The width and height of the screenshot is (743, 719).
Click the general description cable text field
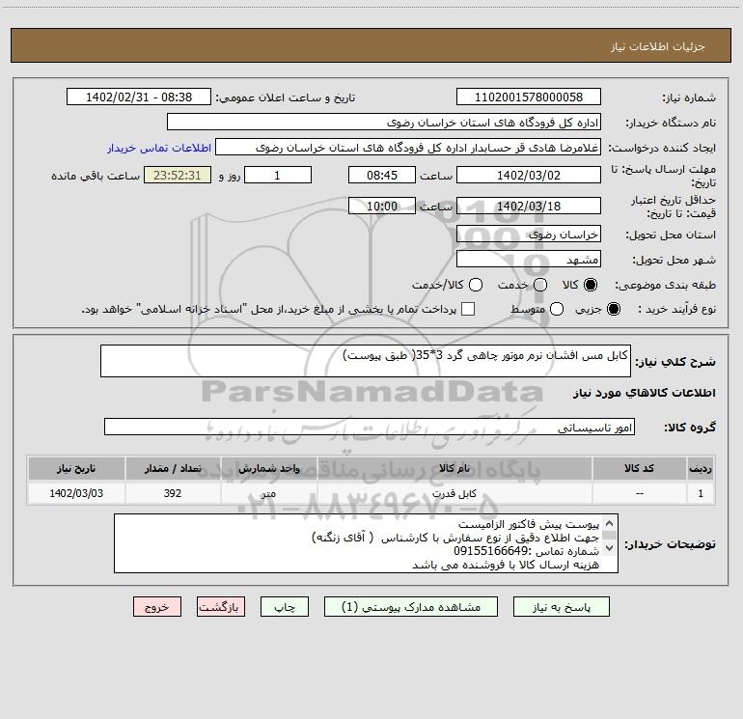pyautogui.click(x=366, y=361)
